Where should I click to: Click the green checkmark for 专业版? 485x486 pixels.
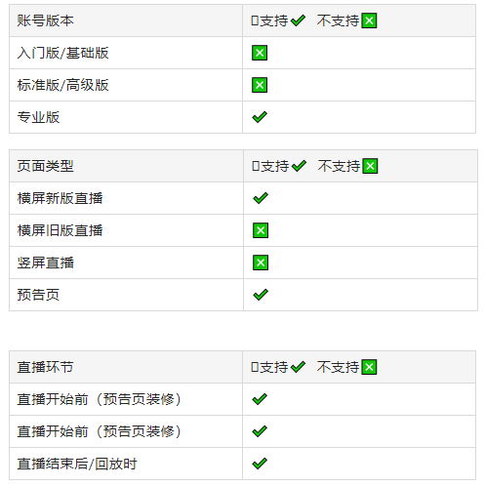point(260,117)
